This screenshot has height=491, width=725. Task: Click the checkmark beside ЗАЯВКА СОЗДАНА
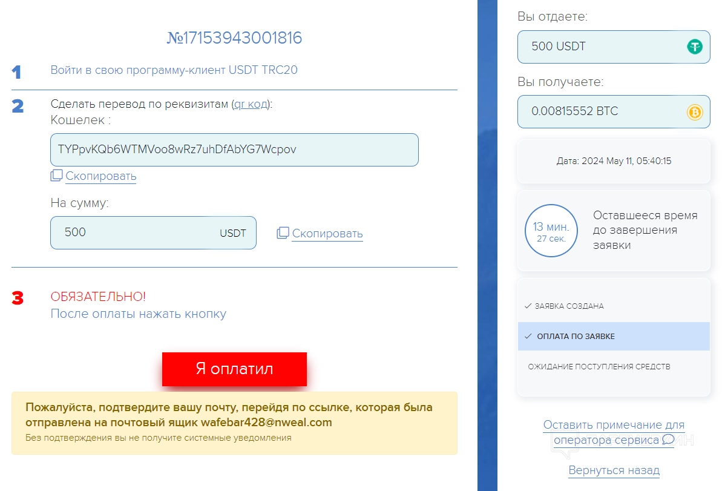click(x=528, y=306)
